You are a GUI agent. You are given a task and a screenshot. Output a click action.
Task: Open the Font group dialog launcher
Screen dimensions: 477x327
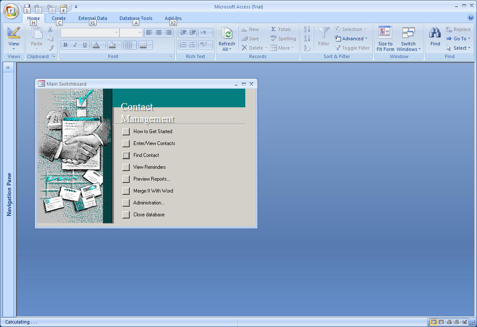pos(171,56)
